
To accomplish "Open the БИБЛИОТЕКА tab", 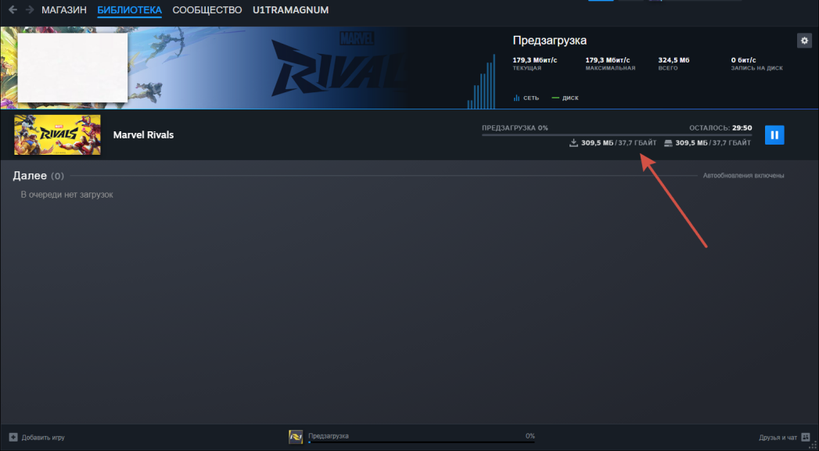I will pyautogui.click(x=130, y=10).
